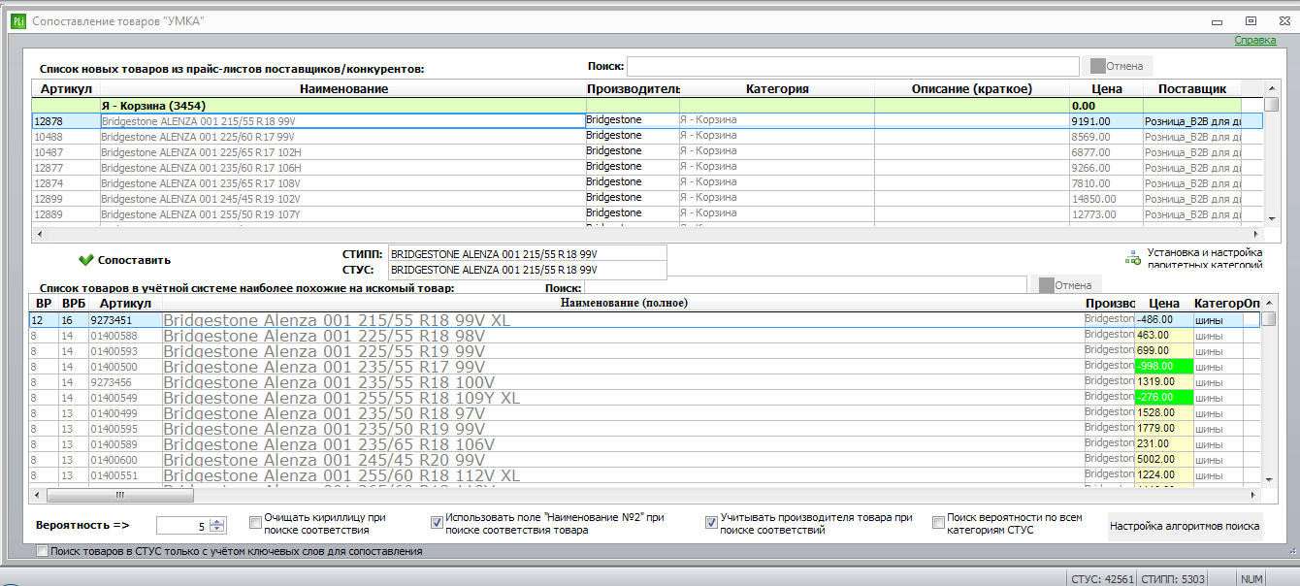Open Настройка алгоритмов поиска button

click(x=1186, y=526)
